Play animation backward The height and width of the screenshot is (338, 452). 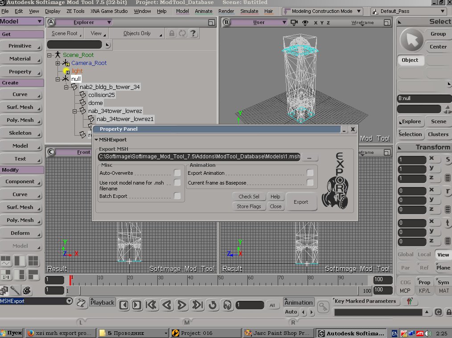pos(167,305)
